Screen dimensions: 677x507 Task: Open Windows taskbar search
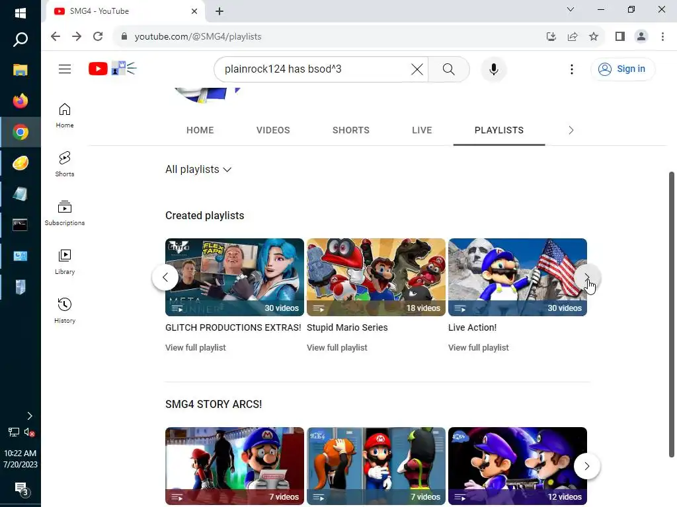pos(20,39)
